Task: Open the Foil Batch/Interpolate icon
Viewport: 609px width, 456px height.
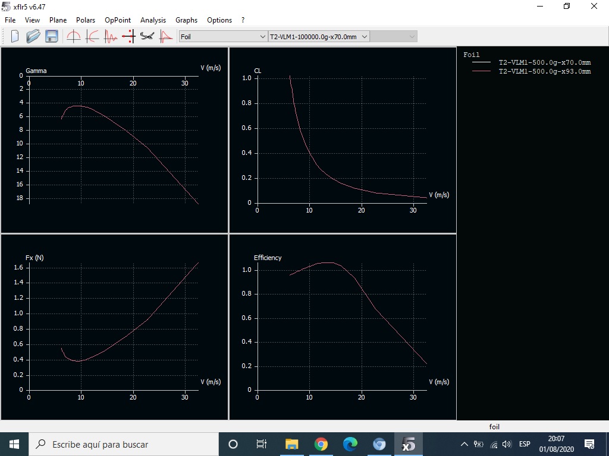Action: tap(128, 36)
